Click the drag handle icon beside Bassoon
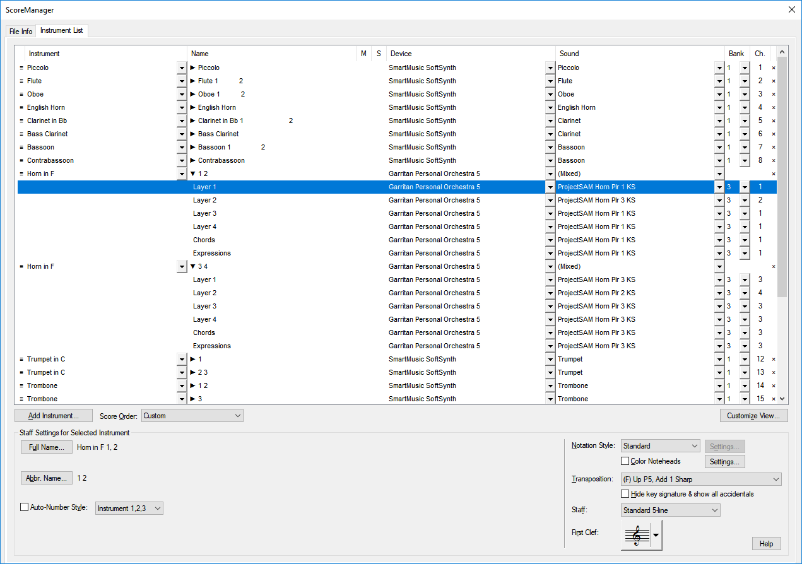This screenshot has height=564, width=802. tap(21, 147)
